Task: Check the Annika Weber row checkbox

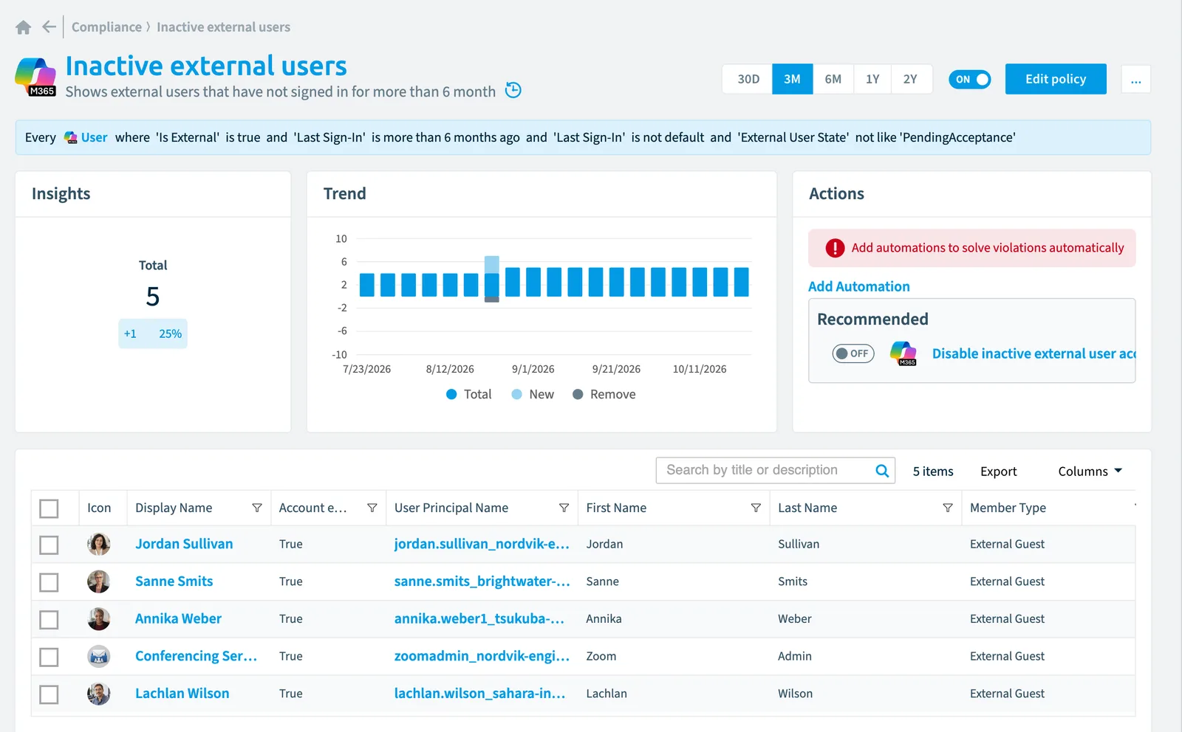Action: 49,619
